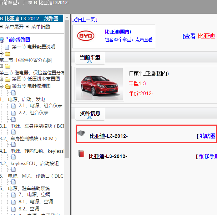Image resolution: width=217 pixels, height=215 pixels.
Task: Open 7、电源、空调 diagram
Action: [x=35, y=194]
